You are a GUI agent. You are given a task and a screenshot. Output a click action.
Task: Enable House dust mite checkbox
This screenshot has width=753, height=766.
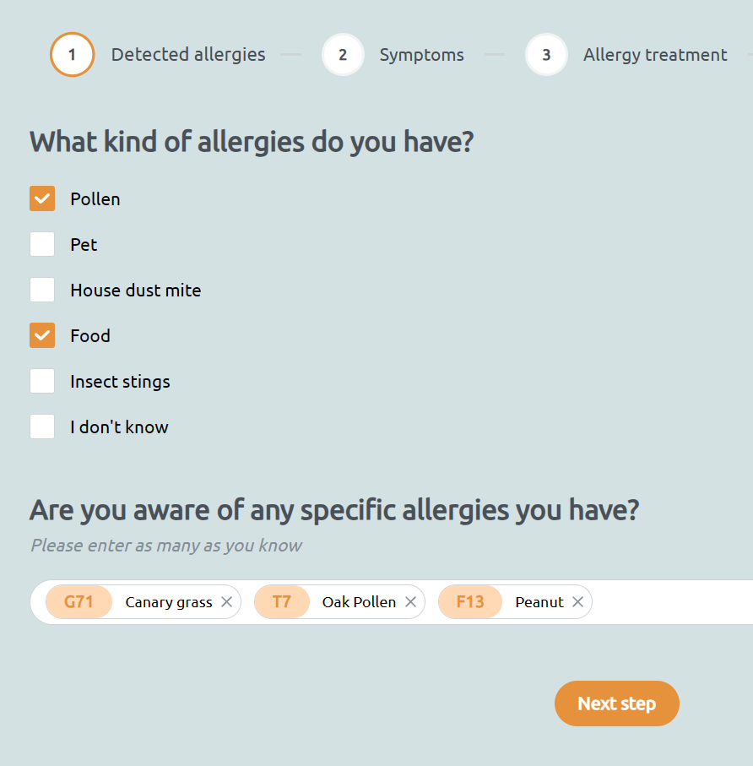point(42,291)
